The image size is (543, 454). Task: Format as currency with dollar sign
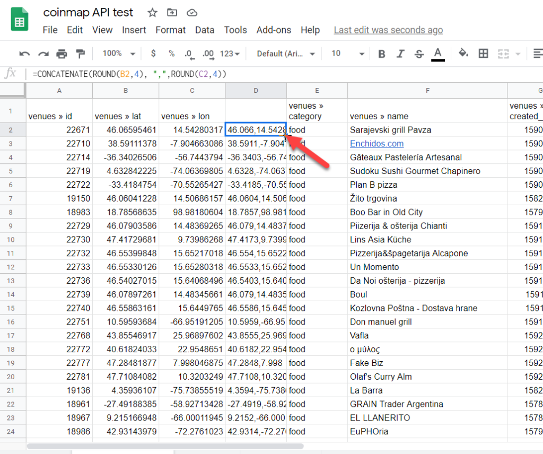(153, 54)
